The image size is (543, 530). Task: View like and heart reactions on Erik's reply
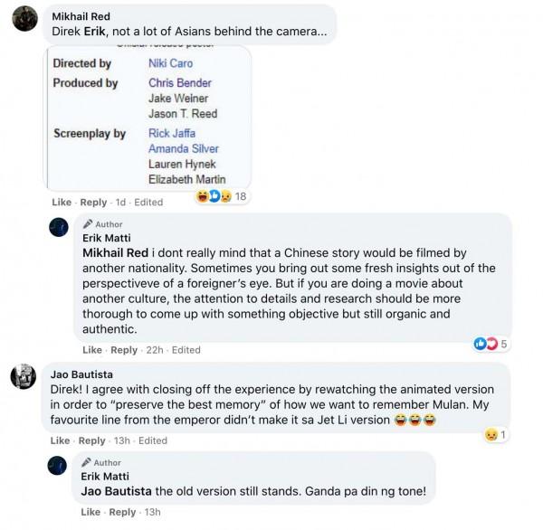coord(486,344)
